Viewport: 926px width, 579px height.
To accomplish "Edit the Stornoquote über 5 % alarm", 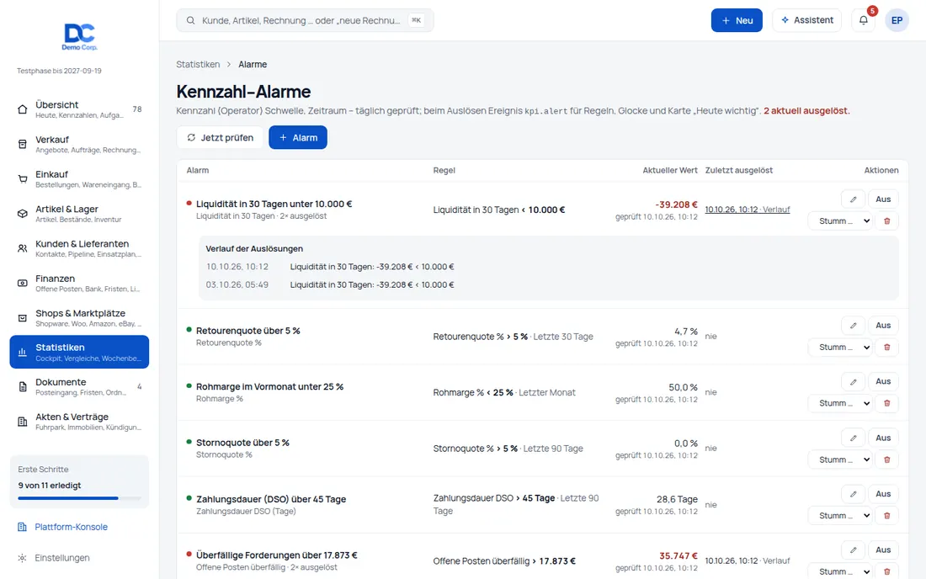I will tap(853, 438).
